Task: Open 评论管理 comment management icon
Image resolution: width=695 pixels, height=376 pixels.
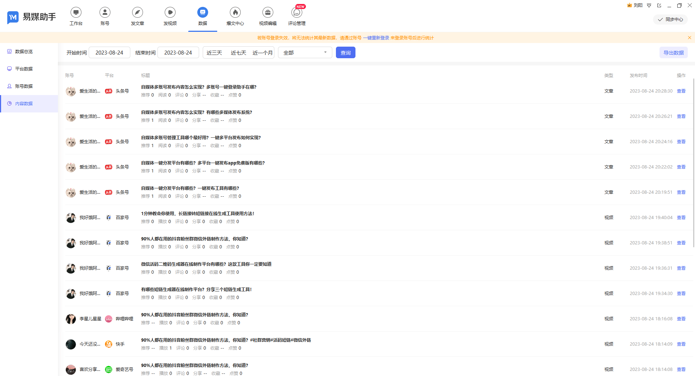Action: 297,13
